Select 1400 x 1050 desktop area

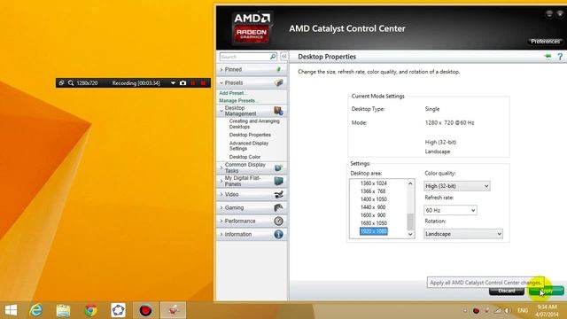point(374,199)
